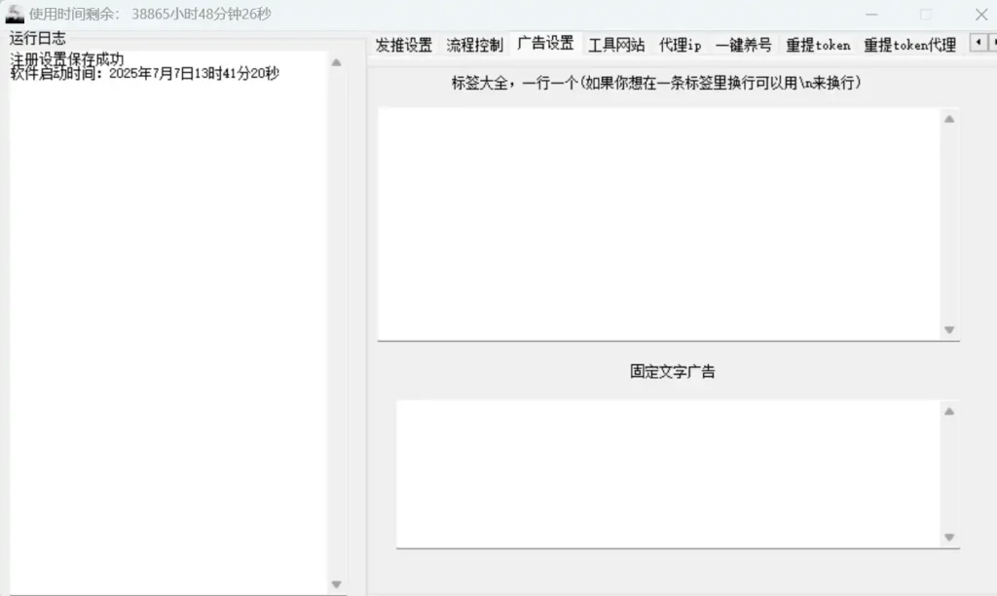Click the app icon in the title bar
Viewport: 997px width, 596px height.
tap(15, 14)
